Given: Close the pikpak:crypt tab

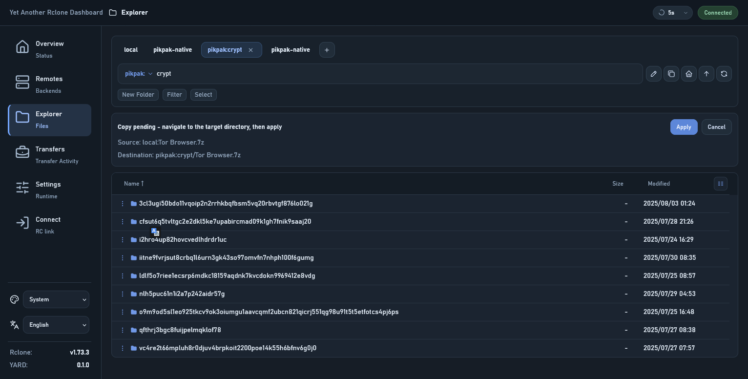Looking at the screenshot, I should coord(250,50).
